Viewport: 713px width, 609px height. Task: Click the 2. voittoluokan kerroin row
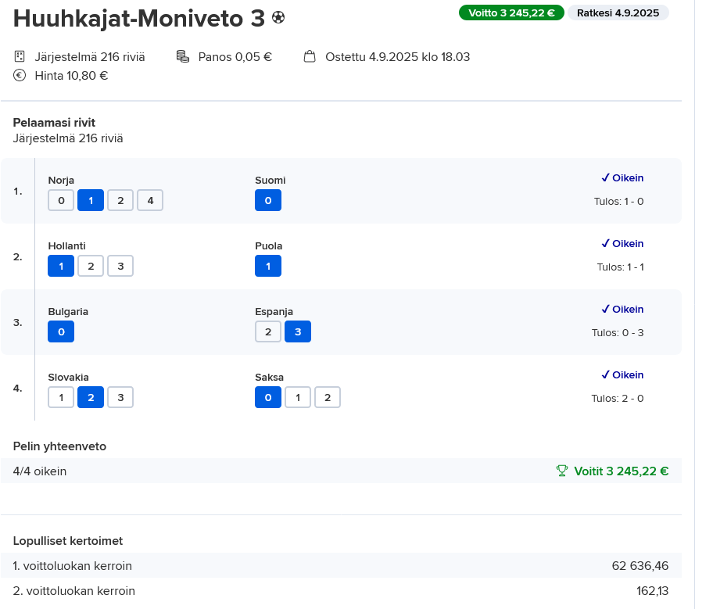341,591
